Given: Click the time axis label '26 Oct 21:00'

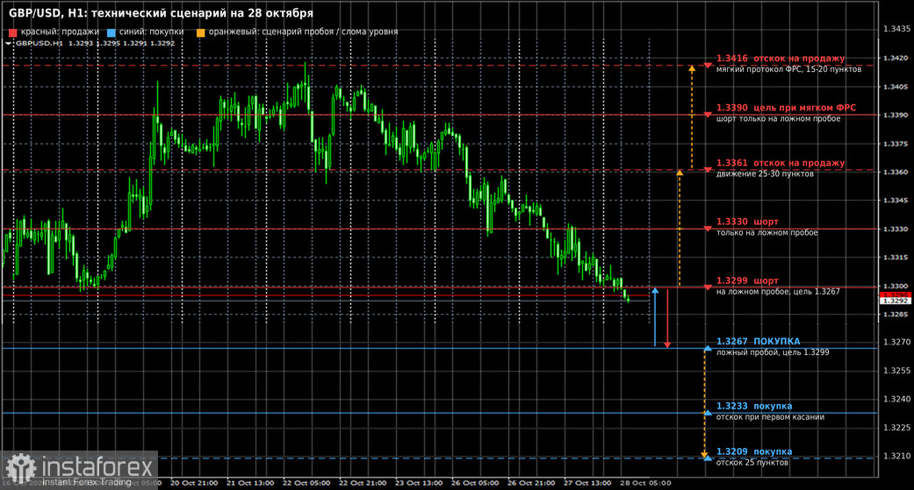Looking at the screenshot, I should pyautogui.click(x=531, y=483).
